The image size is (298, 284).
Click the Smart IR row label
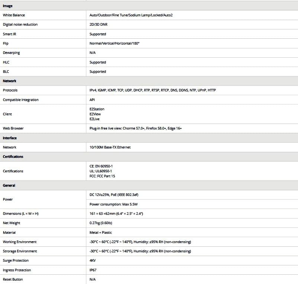(x=10, y=34)
